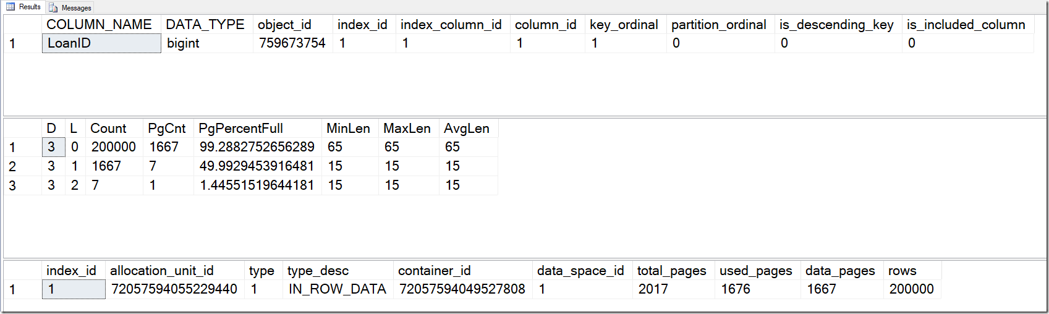Click row header 3 in second grid
The height and width of the screenshot is (314, 1049).
(12, 185)
